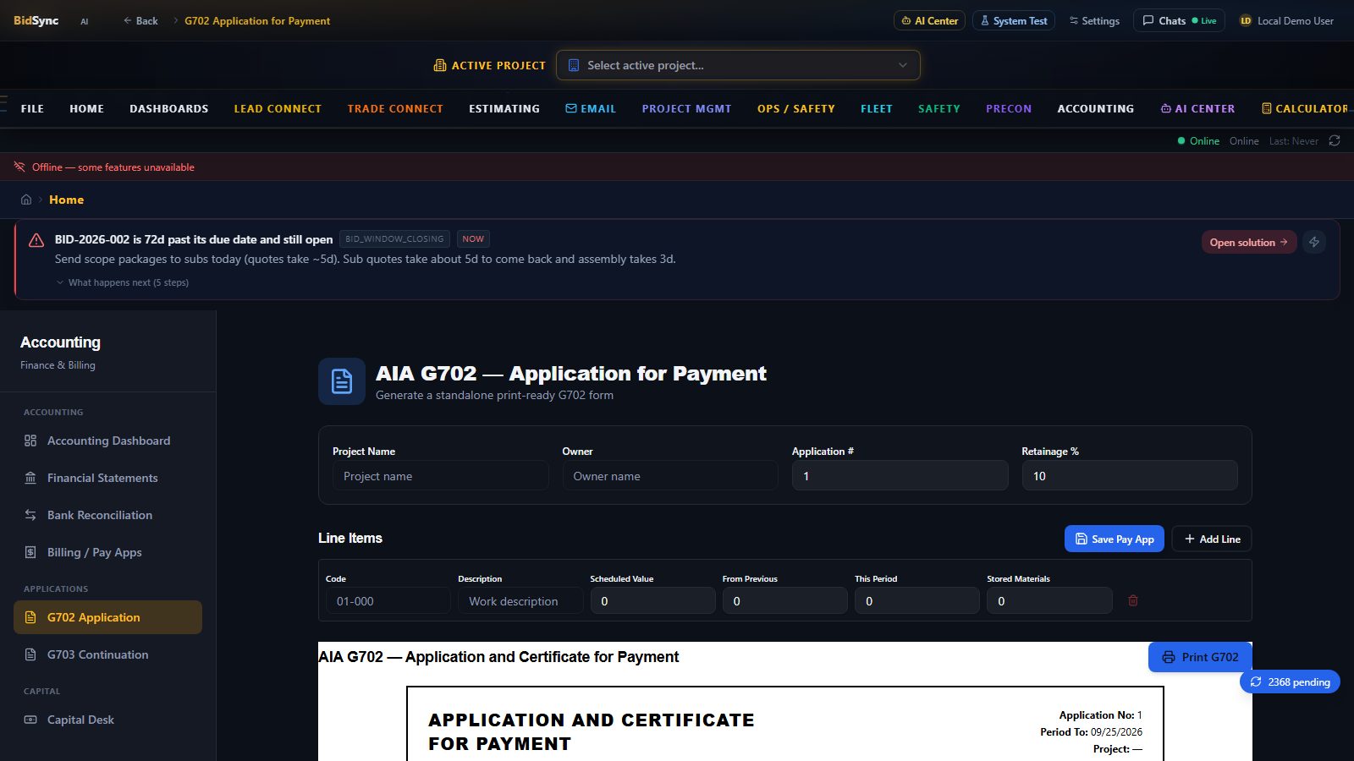Image resolution: width=1354 pixels, height=761 pixels.
Task: Click the home breadcrumb icon
Action: [x=26, y=200]
